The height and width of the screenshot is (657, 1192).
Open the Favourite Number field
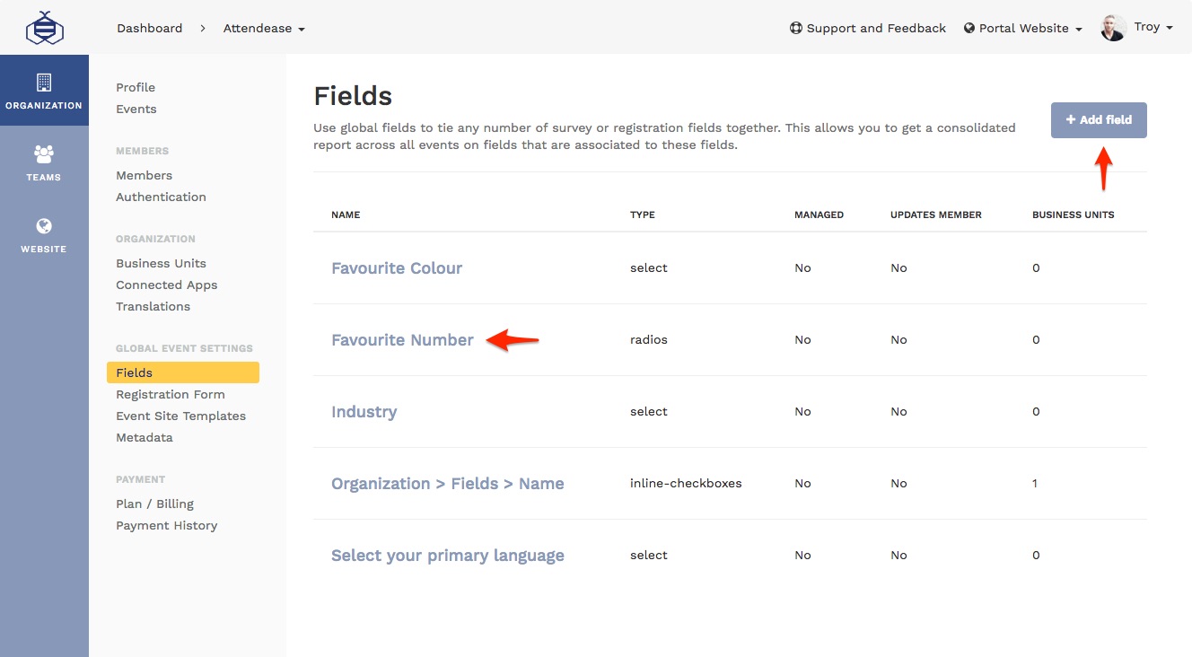click(402, 340)
